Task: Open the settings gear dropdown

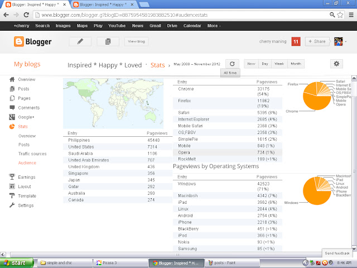Action: click(336, 64)
